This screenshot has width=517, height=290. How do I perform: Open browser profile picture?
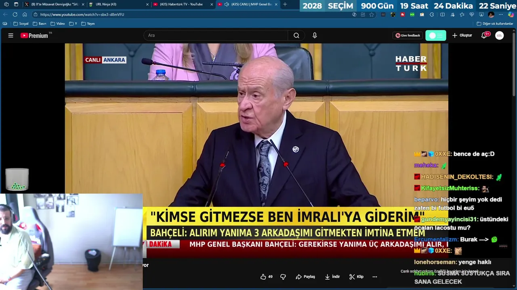(491, 14)
